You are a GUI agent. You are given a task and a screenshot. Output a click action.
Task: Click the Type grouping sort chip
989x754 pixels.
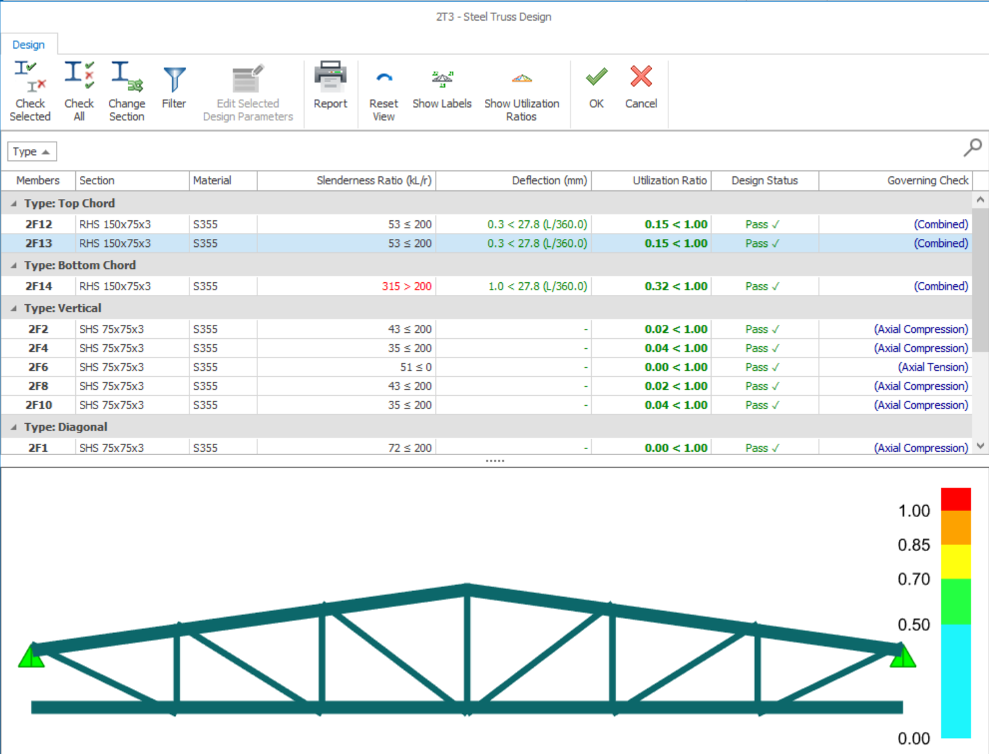pyautogui.click(x=31, y=152)
